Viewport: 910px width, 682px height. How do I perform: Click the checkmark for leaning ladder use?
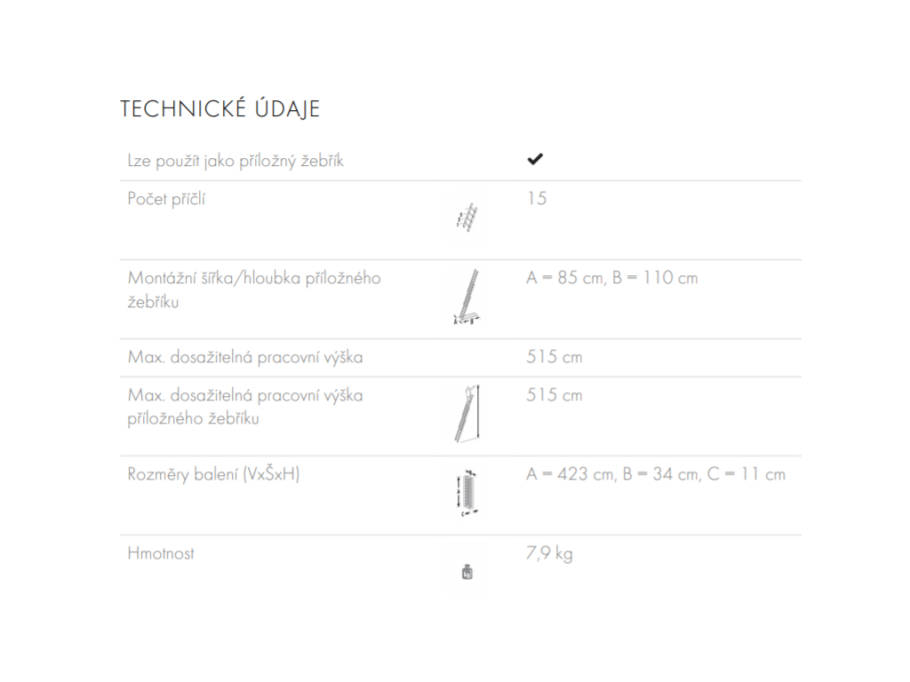535,159
